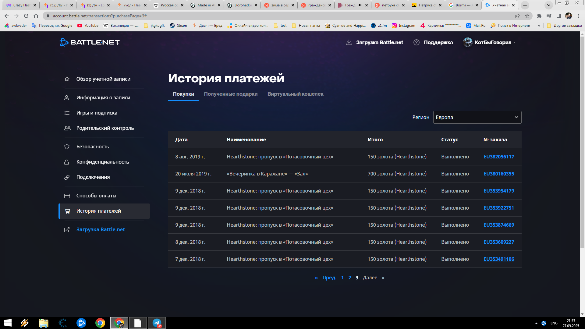Bookmark this page with the star icon
Image resolution: width=585 pixels, height=329 pixels.
pos(527,16)
